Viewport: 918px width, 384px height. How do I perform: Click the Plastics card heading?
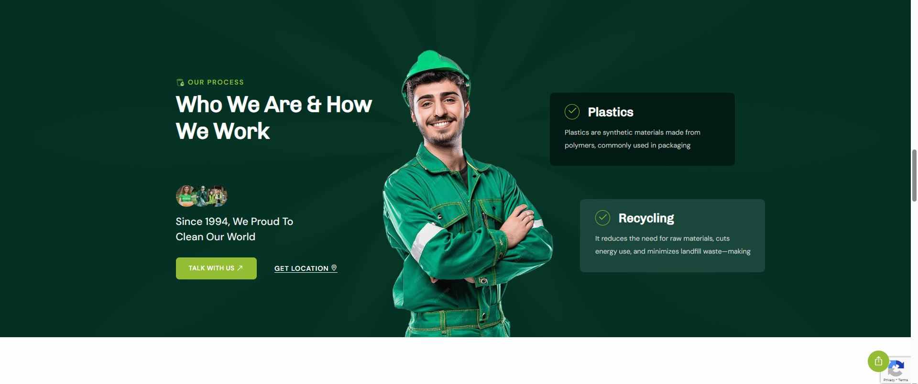611,112
